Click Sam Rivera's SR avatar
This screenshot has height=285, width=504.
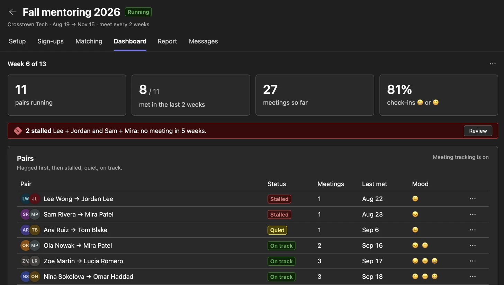pos(25,214)
